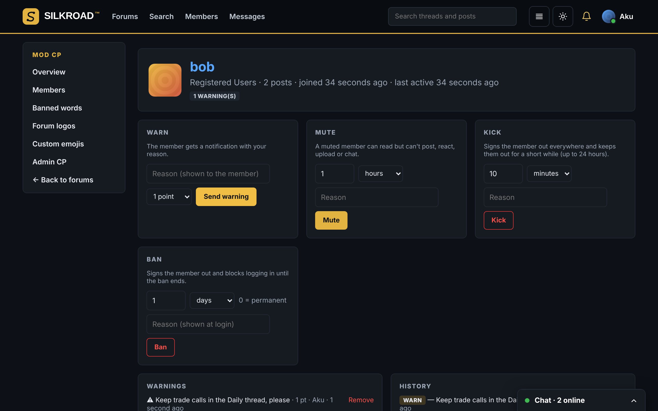Open the ban days unit dropdown

212,300
